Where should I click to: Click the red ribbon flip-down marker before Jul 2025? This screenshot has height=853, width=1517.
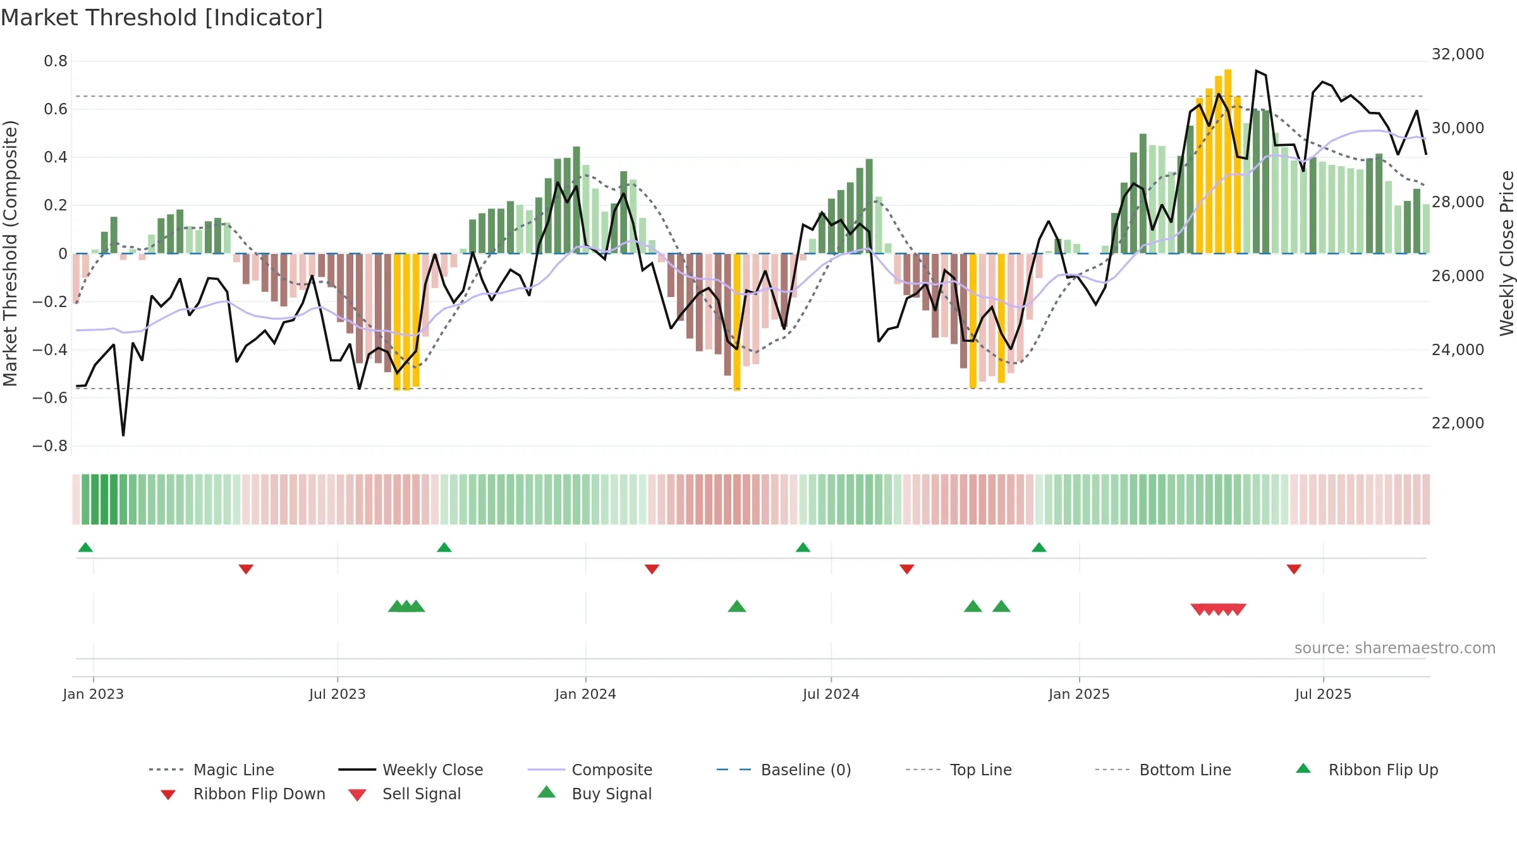[x=1294, y=569]
